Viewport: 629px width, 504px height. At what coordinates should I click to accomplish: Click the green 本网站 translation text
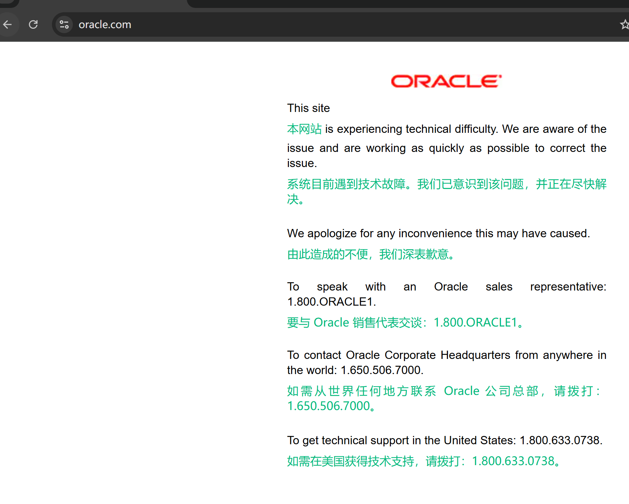tap(304, 129)
